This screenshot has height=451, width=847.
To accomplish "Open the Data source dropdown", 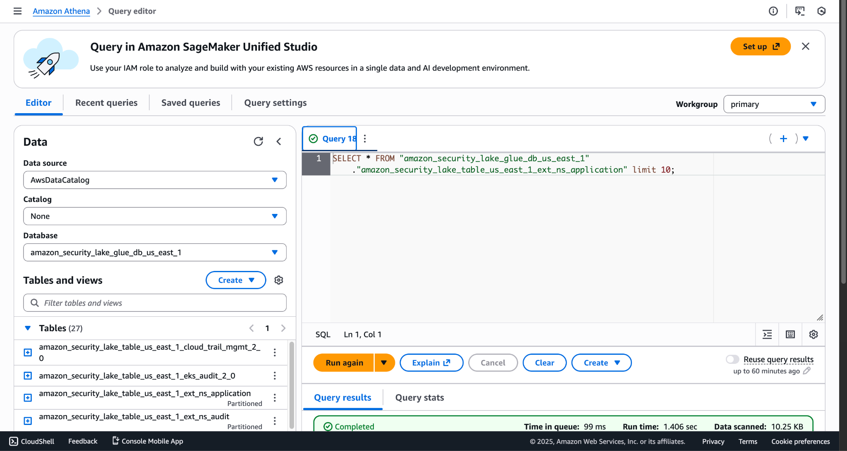I will coord(155,180).
